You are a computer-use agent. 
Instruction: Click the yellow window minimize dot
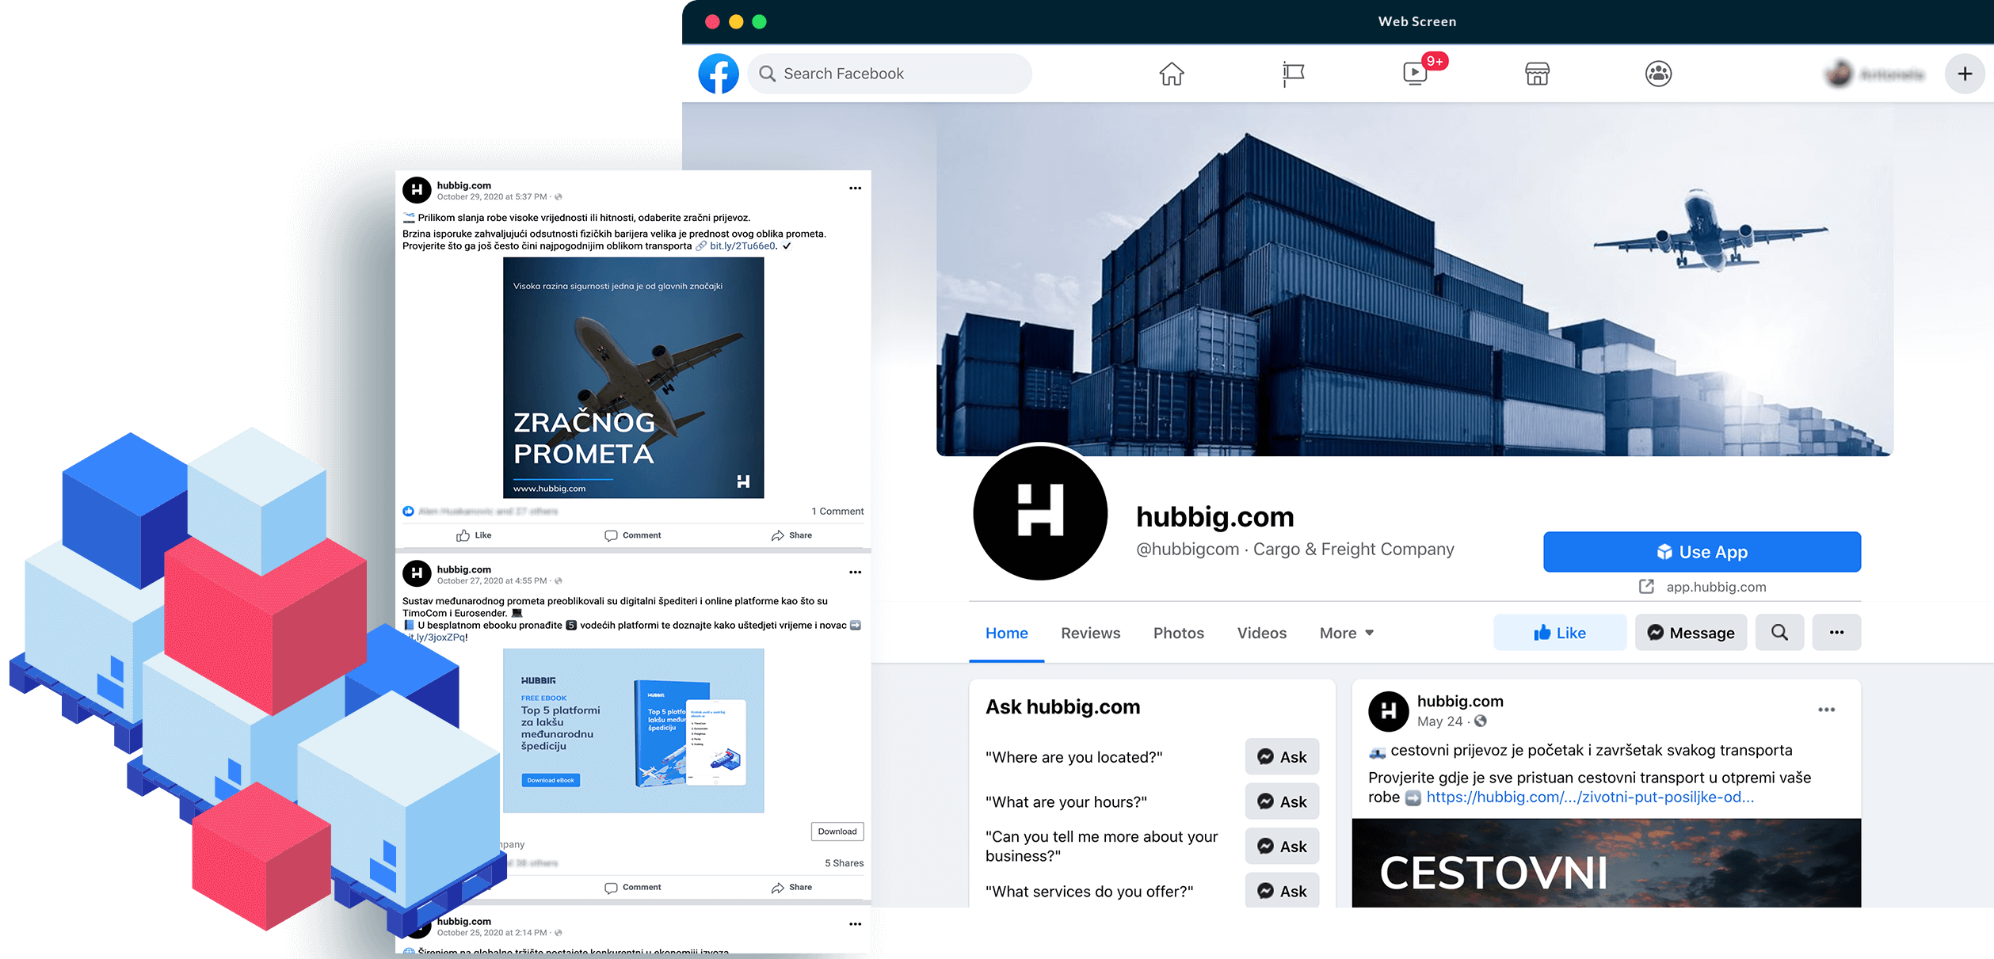[736, 21]
